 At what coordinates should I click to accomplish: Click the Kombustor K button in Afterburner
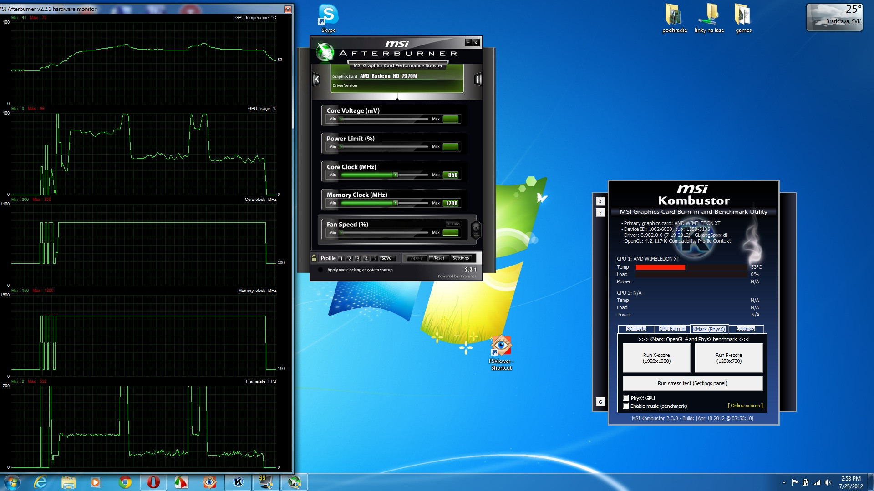[x=316, y=80]
